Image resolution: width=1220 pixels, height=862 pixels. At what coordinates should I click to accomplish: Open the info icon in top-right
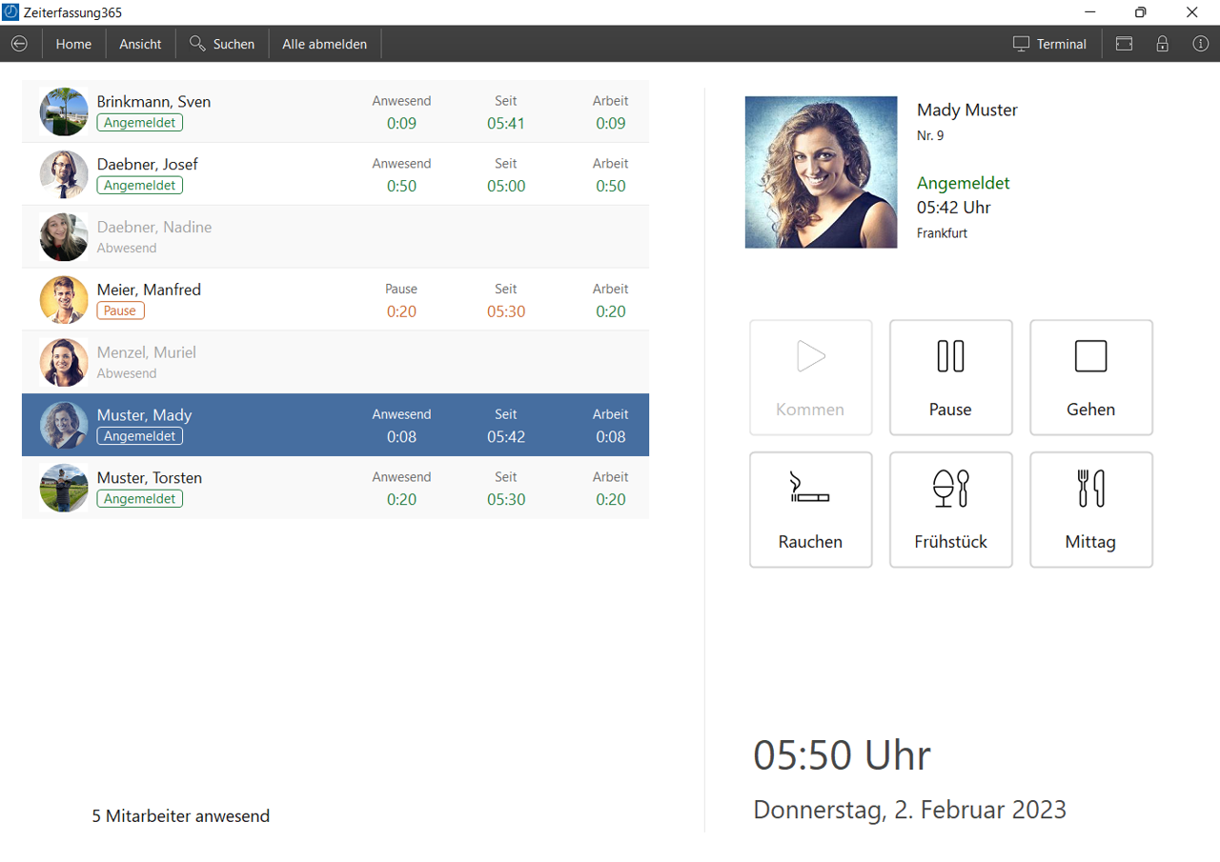point(1200,44)
